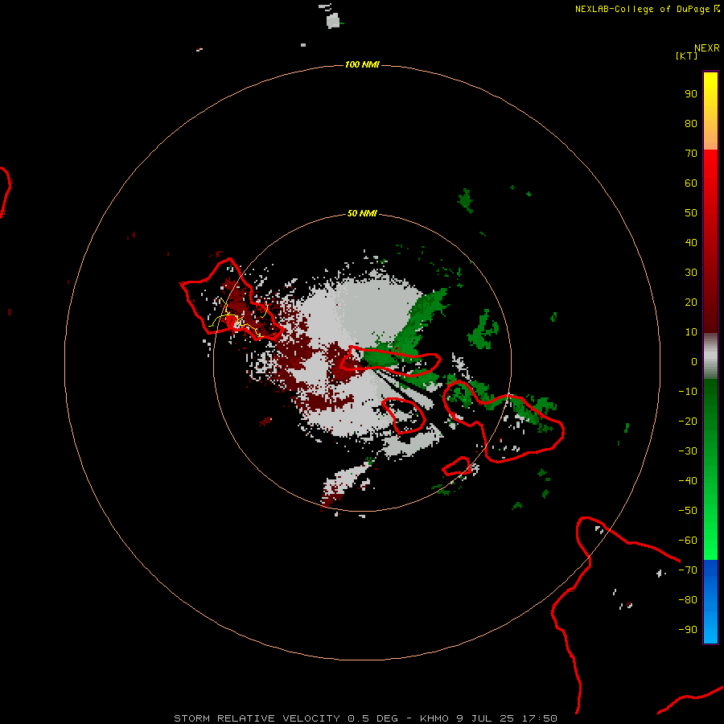Click the "9 JUL 25" date in the caption
Image resolution: width=724 pixels, height=724 pixels.
tap(485, 718)
